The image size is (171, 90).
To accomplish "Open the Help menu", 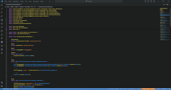I will pos(42,1).
